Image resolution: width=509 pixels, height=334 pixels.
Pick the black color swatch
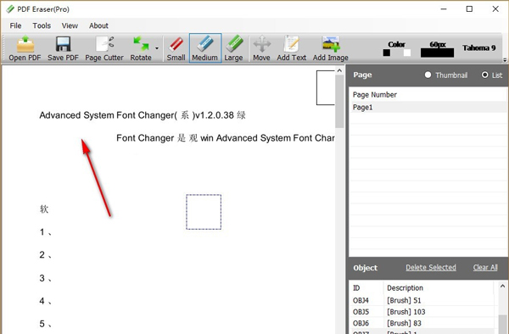pos(386,53)
